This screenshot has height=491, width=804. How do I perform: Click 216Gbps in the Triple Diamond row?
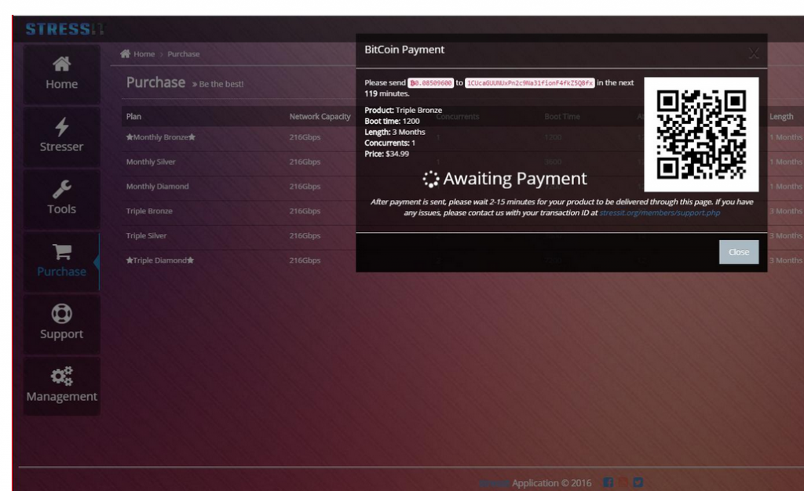(305, 260)
